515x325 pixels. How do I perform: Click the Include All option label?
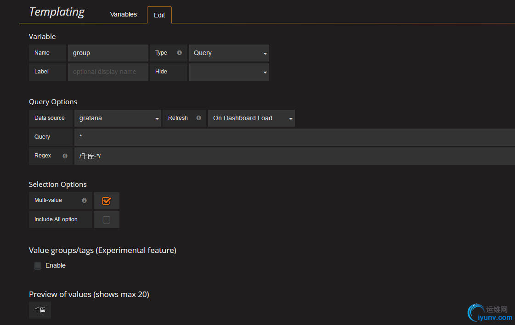click(x=56, y=219)
